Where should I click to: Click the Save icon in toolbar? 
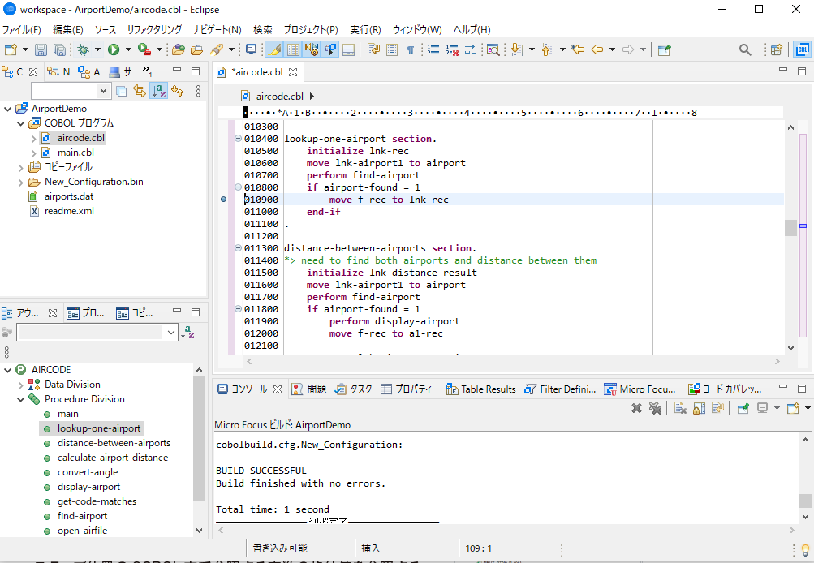pos(41,49)
